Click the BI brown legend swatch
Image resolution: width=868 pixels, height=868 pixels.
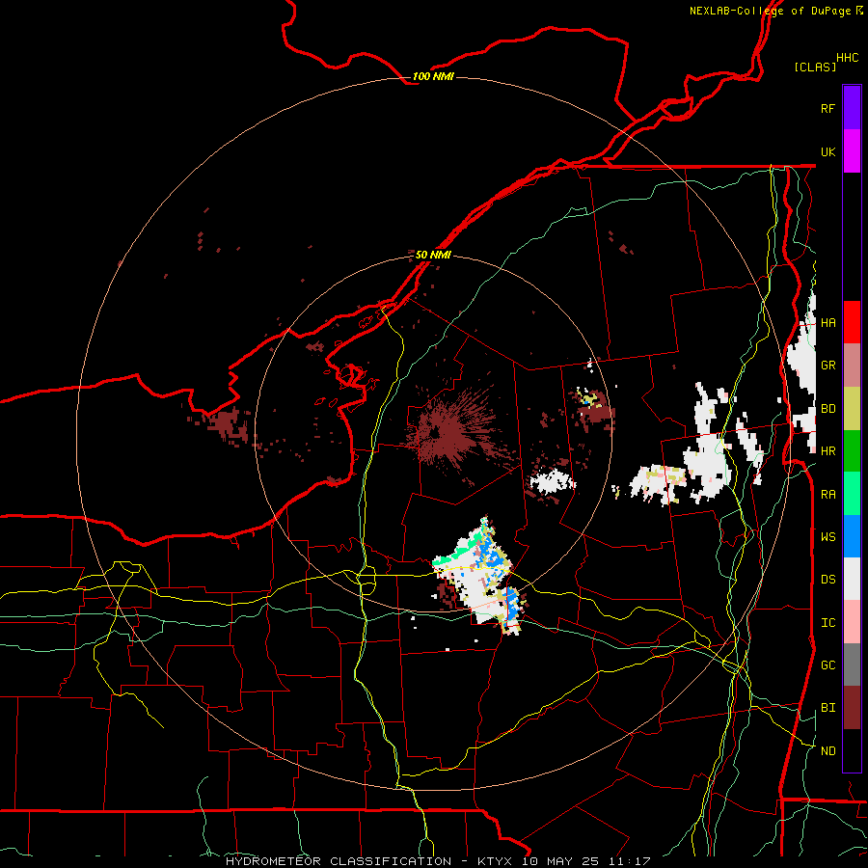pos(852,708)
